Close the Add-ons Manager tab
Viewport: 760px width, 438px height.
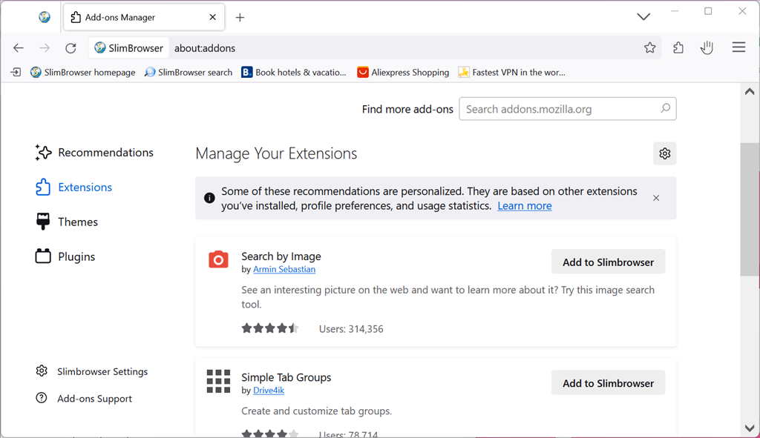213,17
